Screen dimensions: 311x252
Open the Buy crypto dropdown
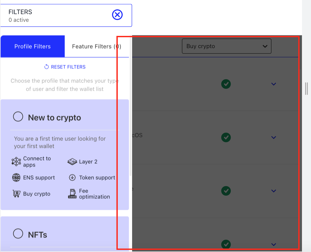(226, 46)
